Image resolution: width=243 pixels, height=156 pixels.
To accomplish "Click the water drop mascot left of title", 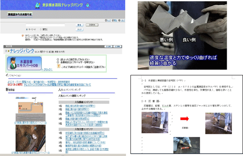I will click(38, 5).
